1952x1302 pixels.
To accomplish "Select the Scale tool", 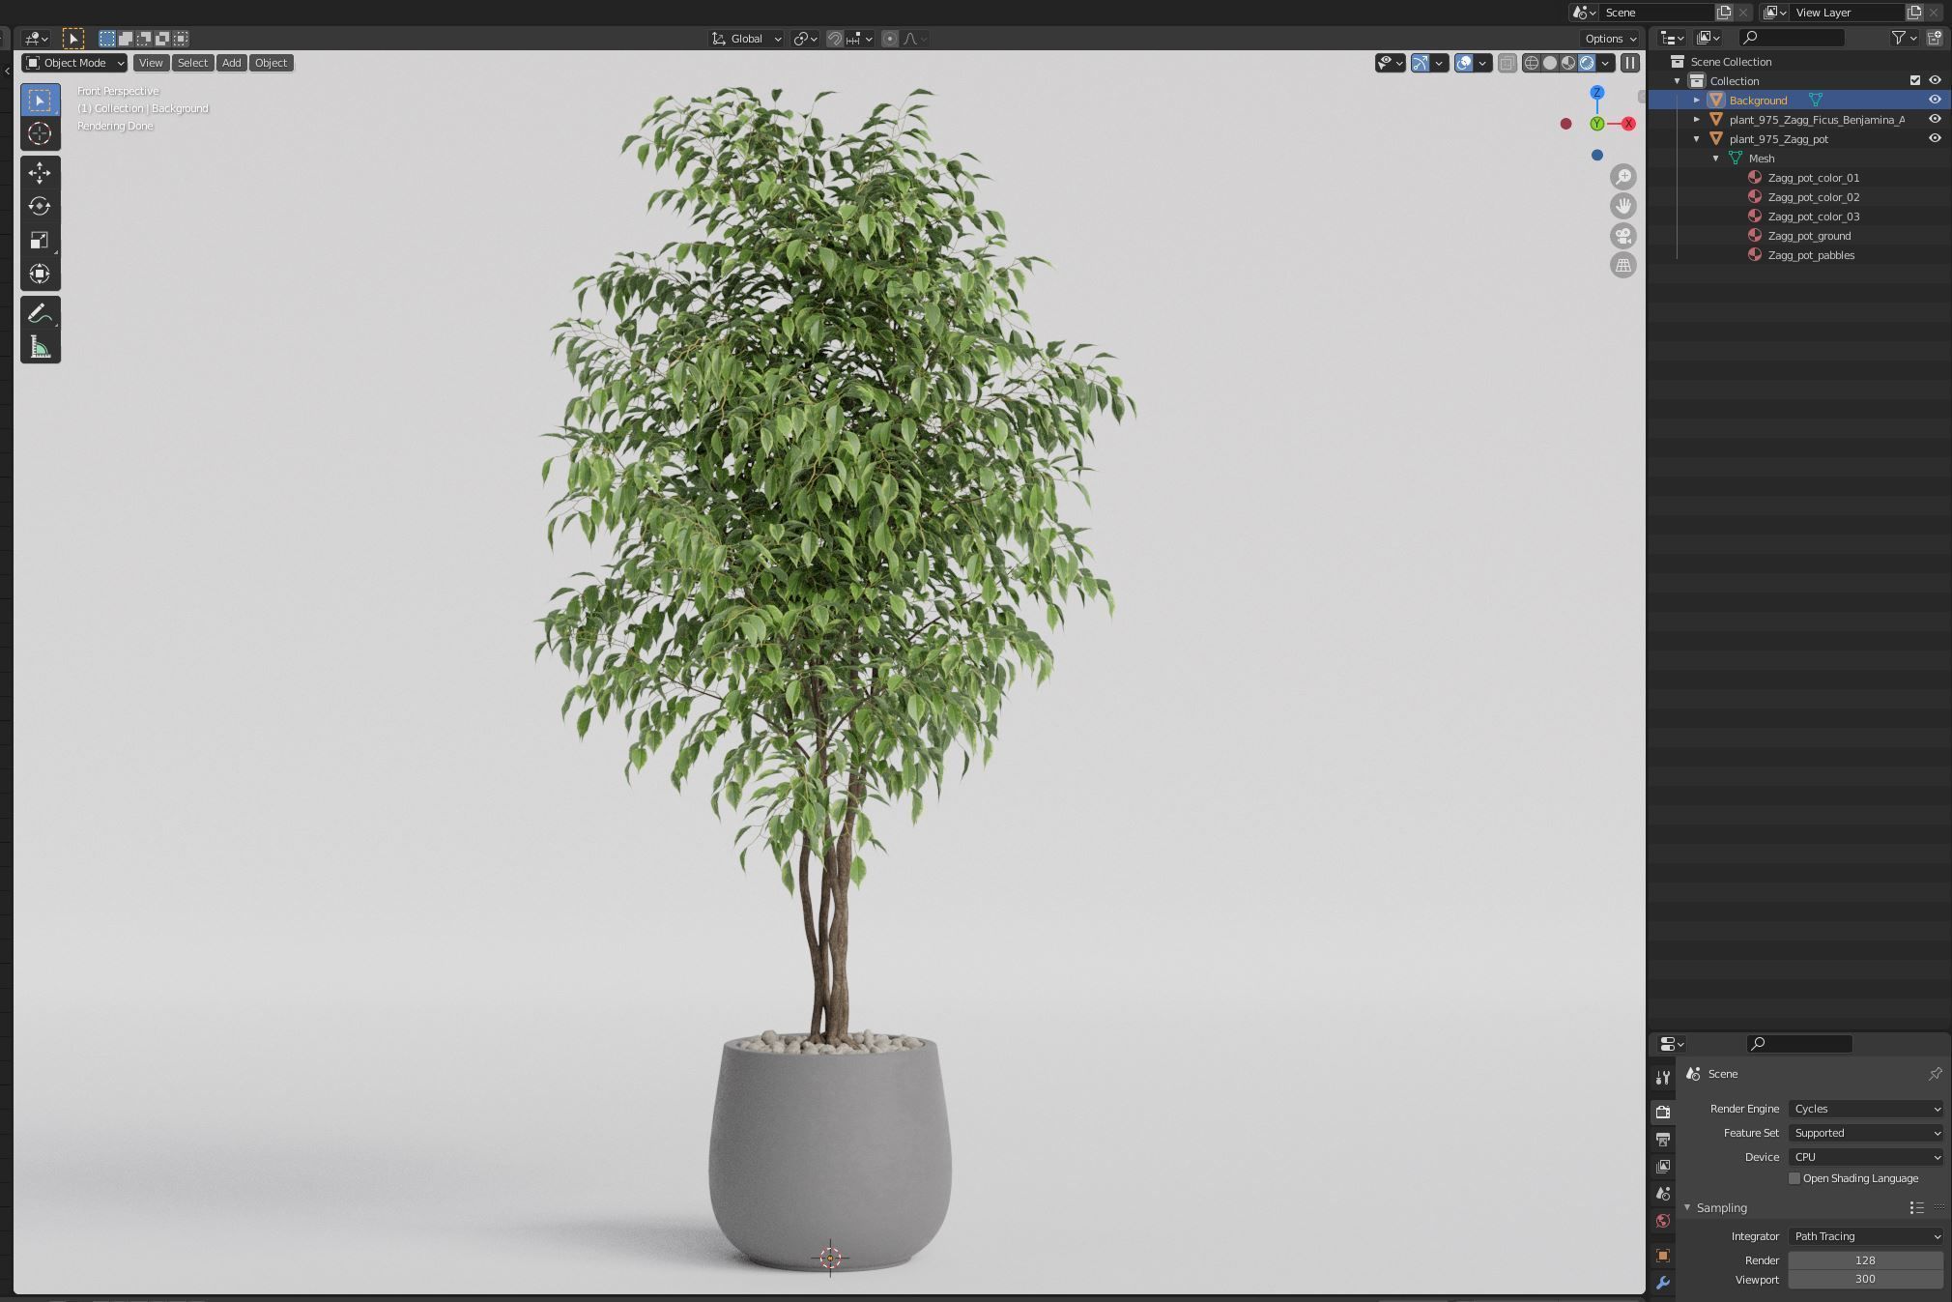I will (x=40, y=240).
